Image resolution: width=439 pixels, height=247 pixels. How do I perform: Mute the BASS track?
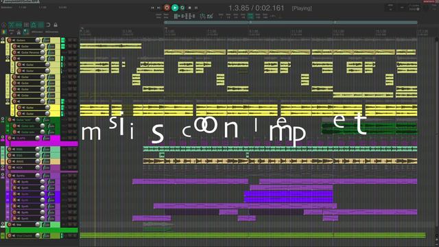tap(14, 161)
